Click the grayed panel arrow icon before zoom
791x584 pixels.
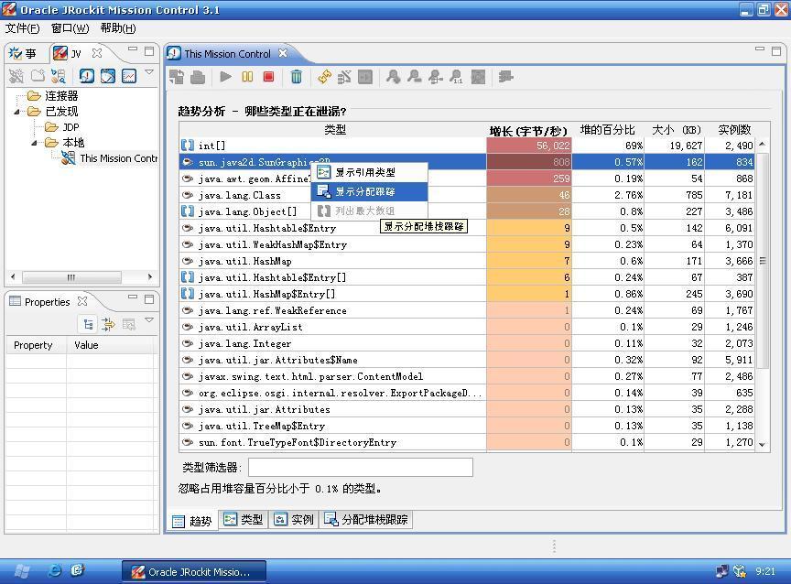coord(364,77)
